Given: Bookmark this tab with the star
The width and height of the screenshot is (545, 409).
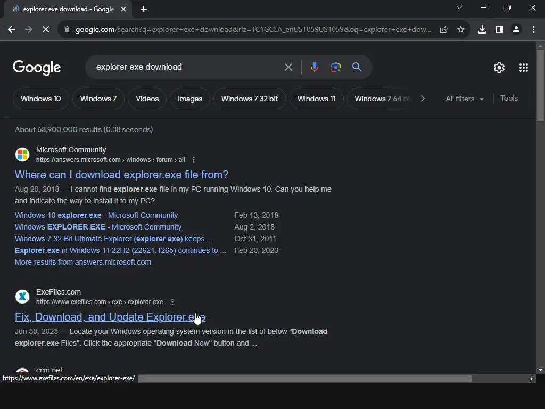Looking at the screenshot, I should tap(461, 30).
